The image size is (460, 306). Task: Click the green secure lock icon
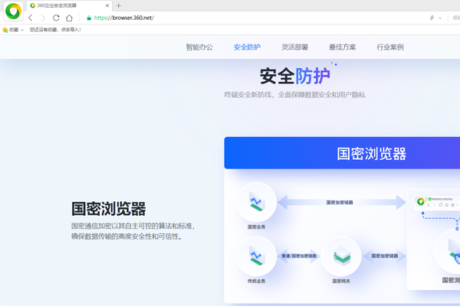[89, 18]
